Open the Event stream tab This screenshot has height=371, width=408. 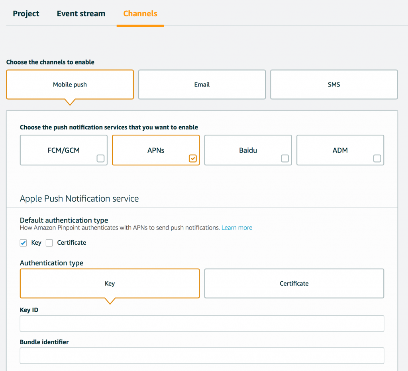[x=81, y=14]
